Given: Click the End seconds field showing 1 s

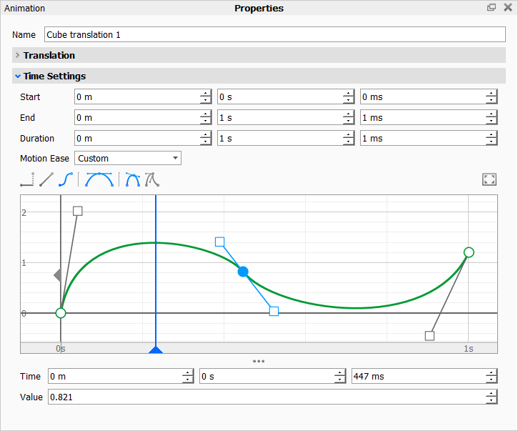Looking at the screenshot, I should click(x=279, y=118).
